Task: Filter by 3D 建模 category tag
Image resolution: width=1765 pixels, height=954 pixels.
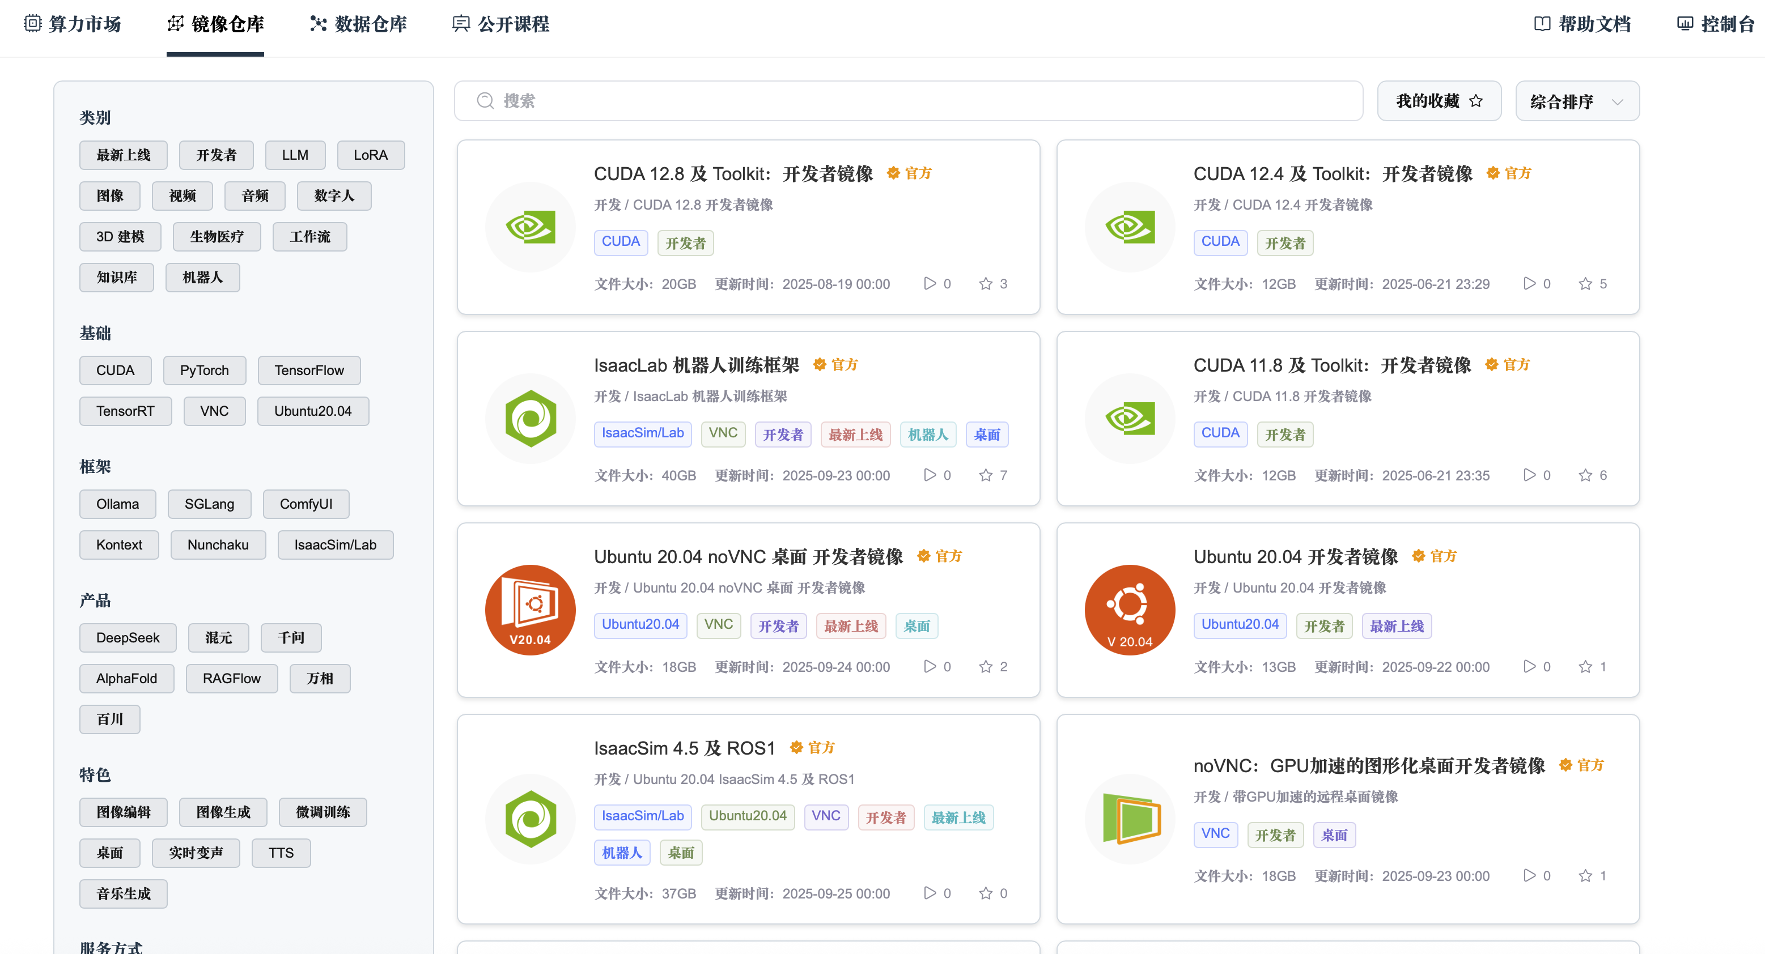Action: click(121, 237)
